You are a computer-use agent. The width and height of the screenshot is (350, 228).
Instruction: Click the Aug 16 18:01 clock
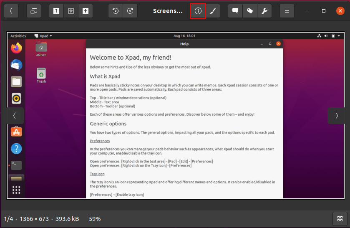pyautogui.click(x=184, y=36)
